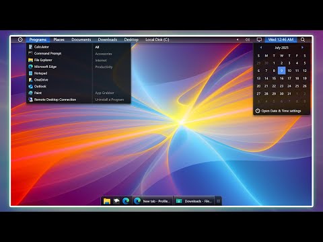Viewport: 323px width, 242px height.
Task: Click App Grabber in the Programs menu
Action: [x=104, y=93]
